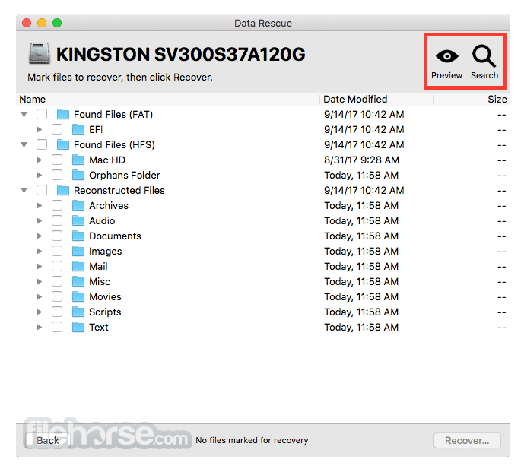This screenshot has height=472, width=524.
Task: Check the Documents checkbox
Action: tap(57, 236)
